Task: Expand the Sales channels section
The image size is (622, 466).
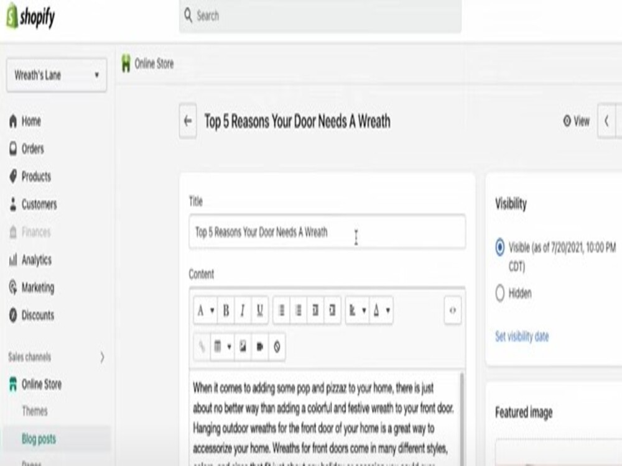Action: (56, 357)
